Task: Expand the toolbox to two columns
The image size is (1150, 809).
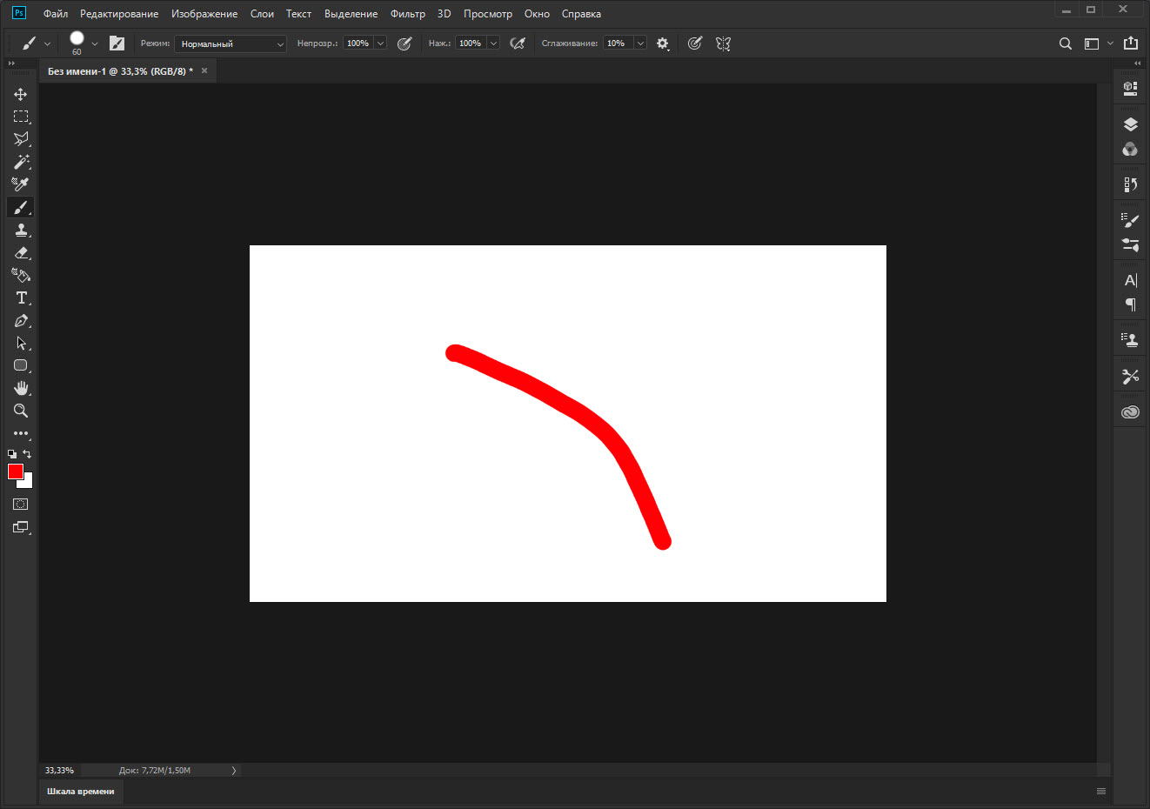Action: coord(12,64)
